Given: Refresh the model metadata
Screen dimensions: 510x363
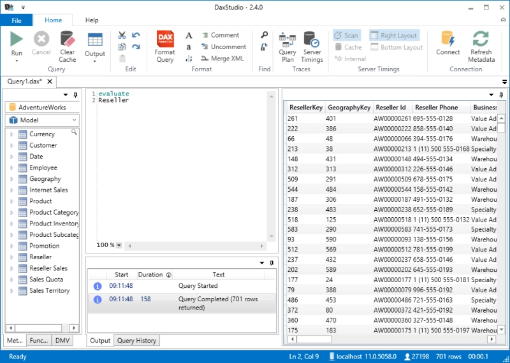Looking at the screenshot, I should [x=481, y=46].
